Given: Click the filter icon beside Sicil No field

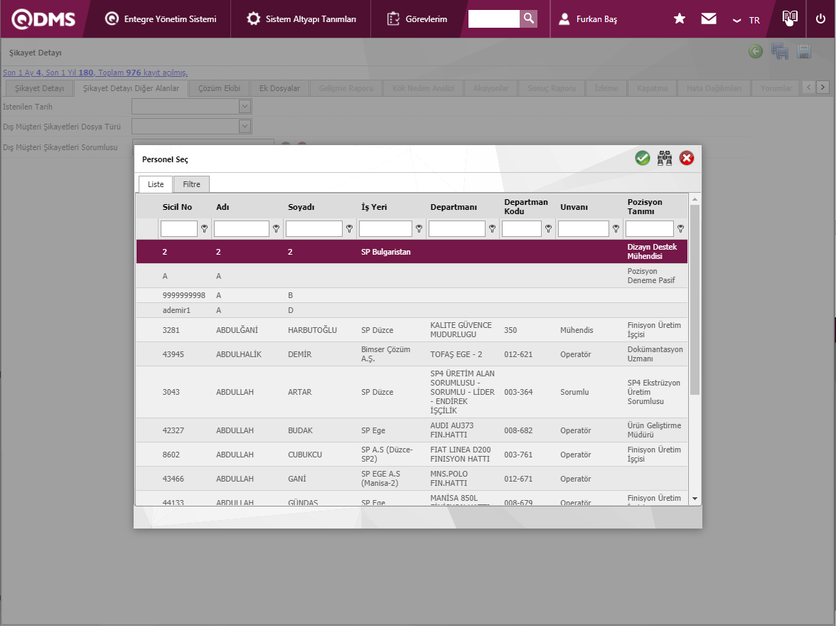Looking at the screenshot, I should click(205, 229).
